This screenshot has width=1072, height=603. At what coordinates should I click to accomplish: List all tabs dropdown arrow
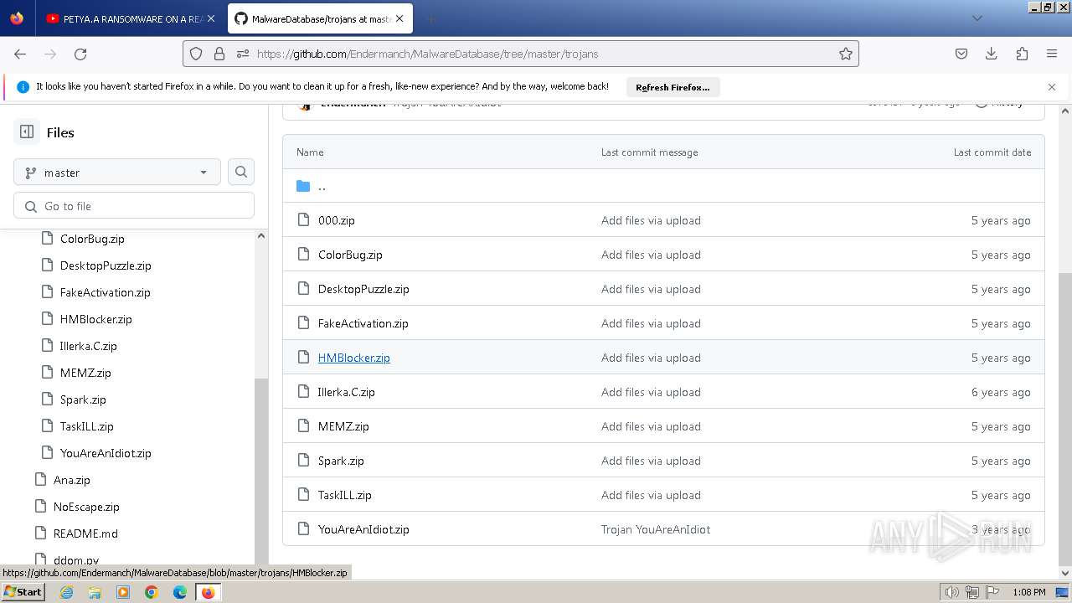977,18
